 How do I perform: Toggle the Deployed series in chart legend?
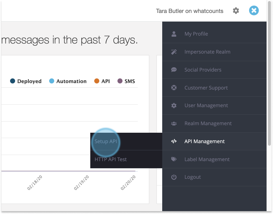point(26,81)
